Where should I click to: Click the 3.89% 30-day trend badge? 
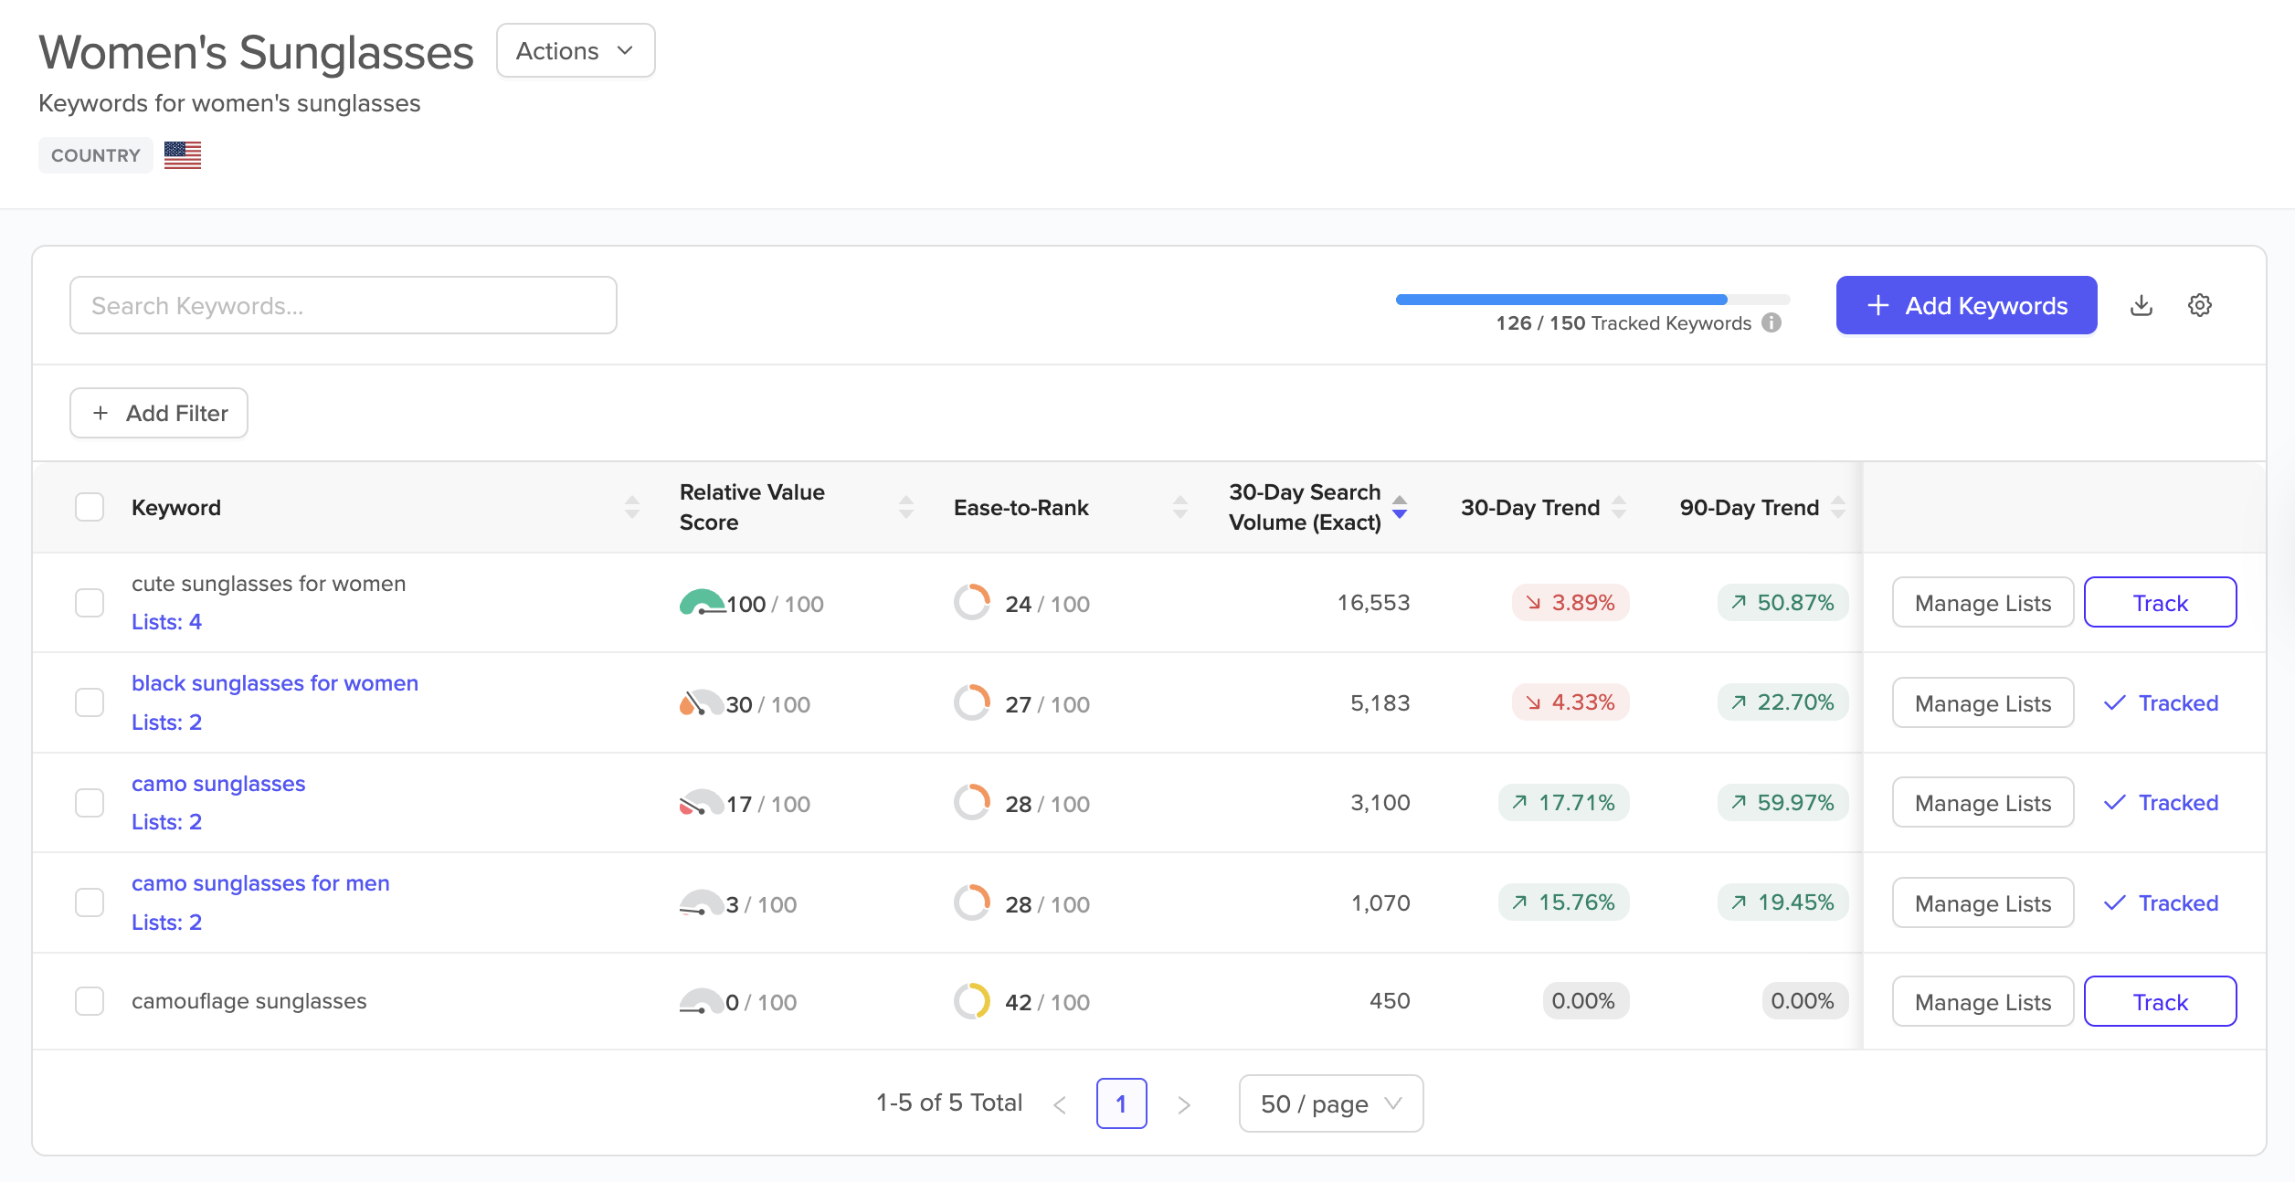pyautogui.click(x=1571, y=603)
